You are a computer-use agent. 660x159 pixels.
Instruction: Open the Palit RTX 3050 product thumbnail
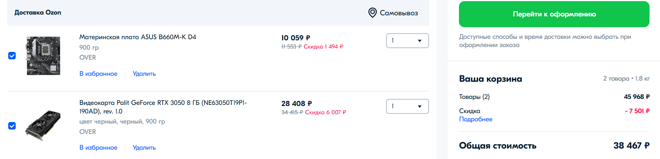coord(43,125)
